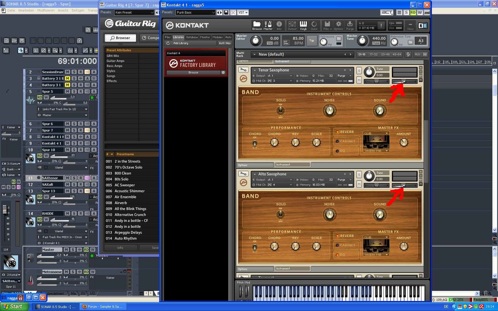Click SONAR zoom tool magnifier icon
498x311 pixels.
55,50
